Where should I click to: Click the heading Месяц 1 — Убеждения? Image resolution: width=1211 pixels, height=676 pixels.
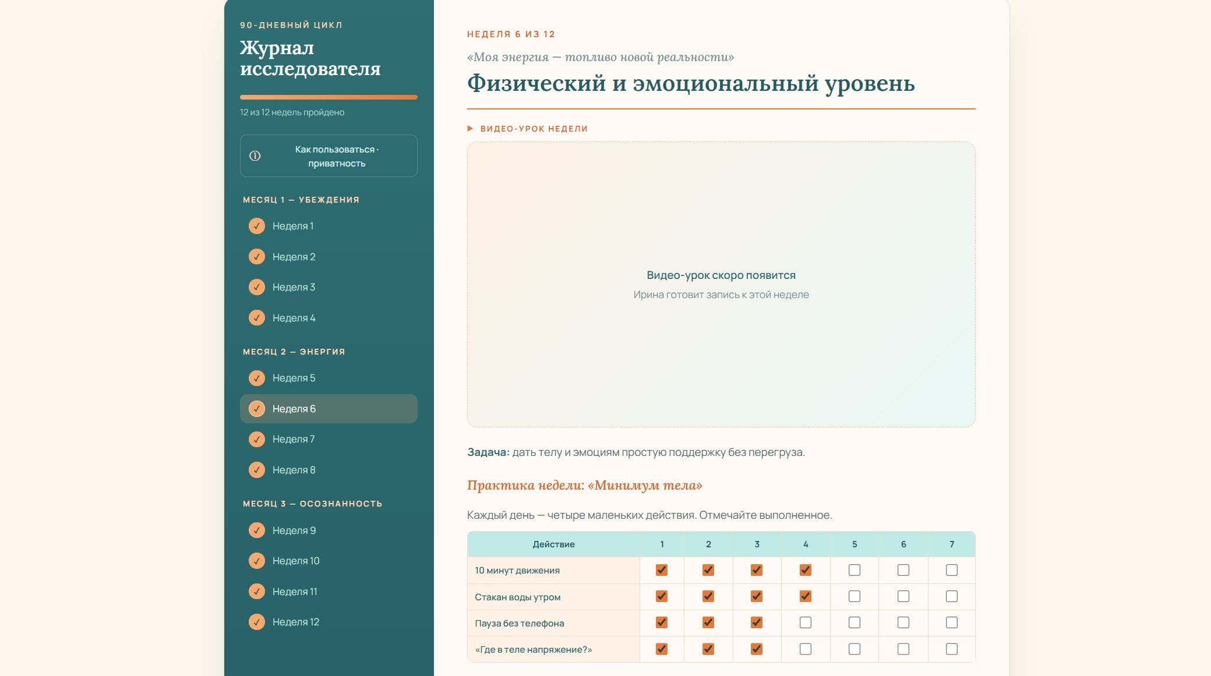coord(301,200)
